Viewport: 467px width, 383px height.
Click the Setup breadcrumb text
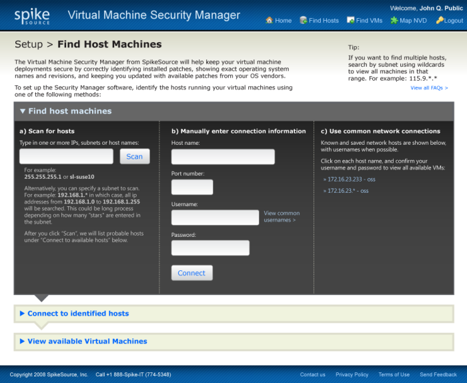pos(29,44)
